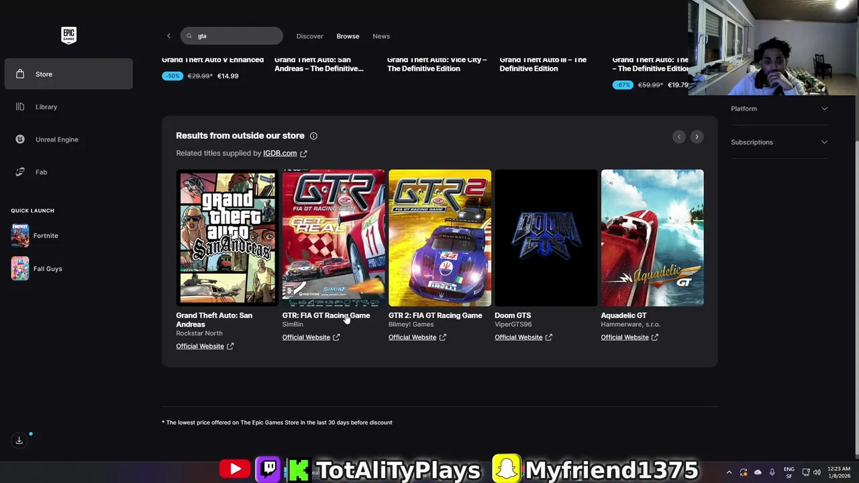Viewport: 859px width, 483px height.
Task: Open the downloads icon in the sidebar
Action: pyautogui.click(x=19, y=440)
